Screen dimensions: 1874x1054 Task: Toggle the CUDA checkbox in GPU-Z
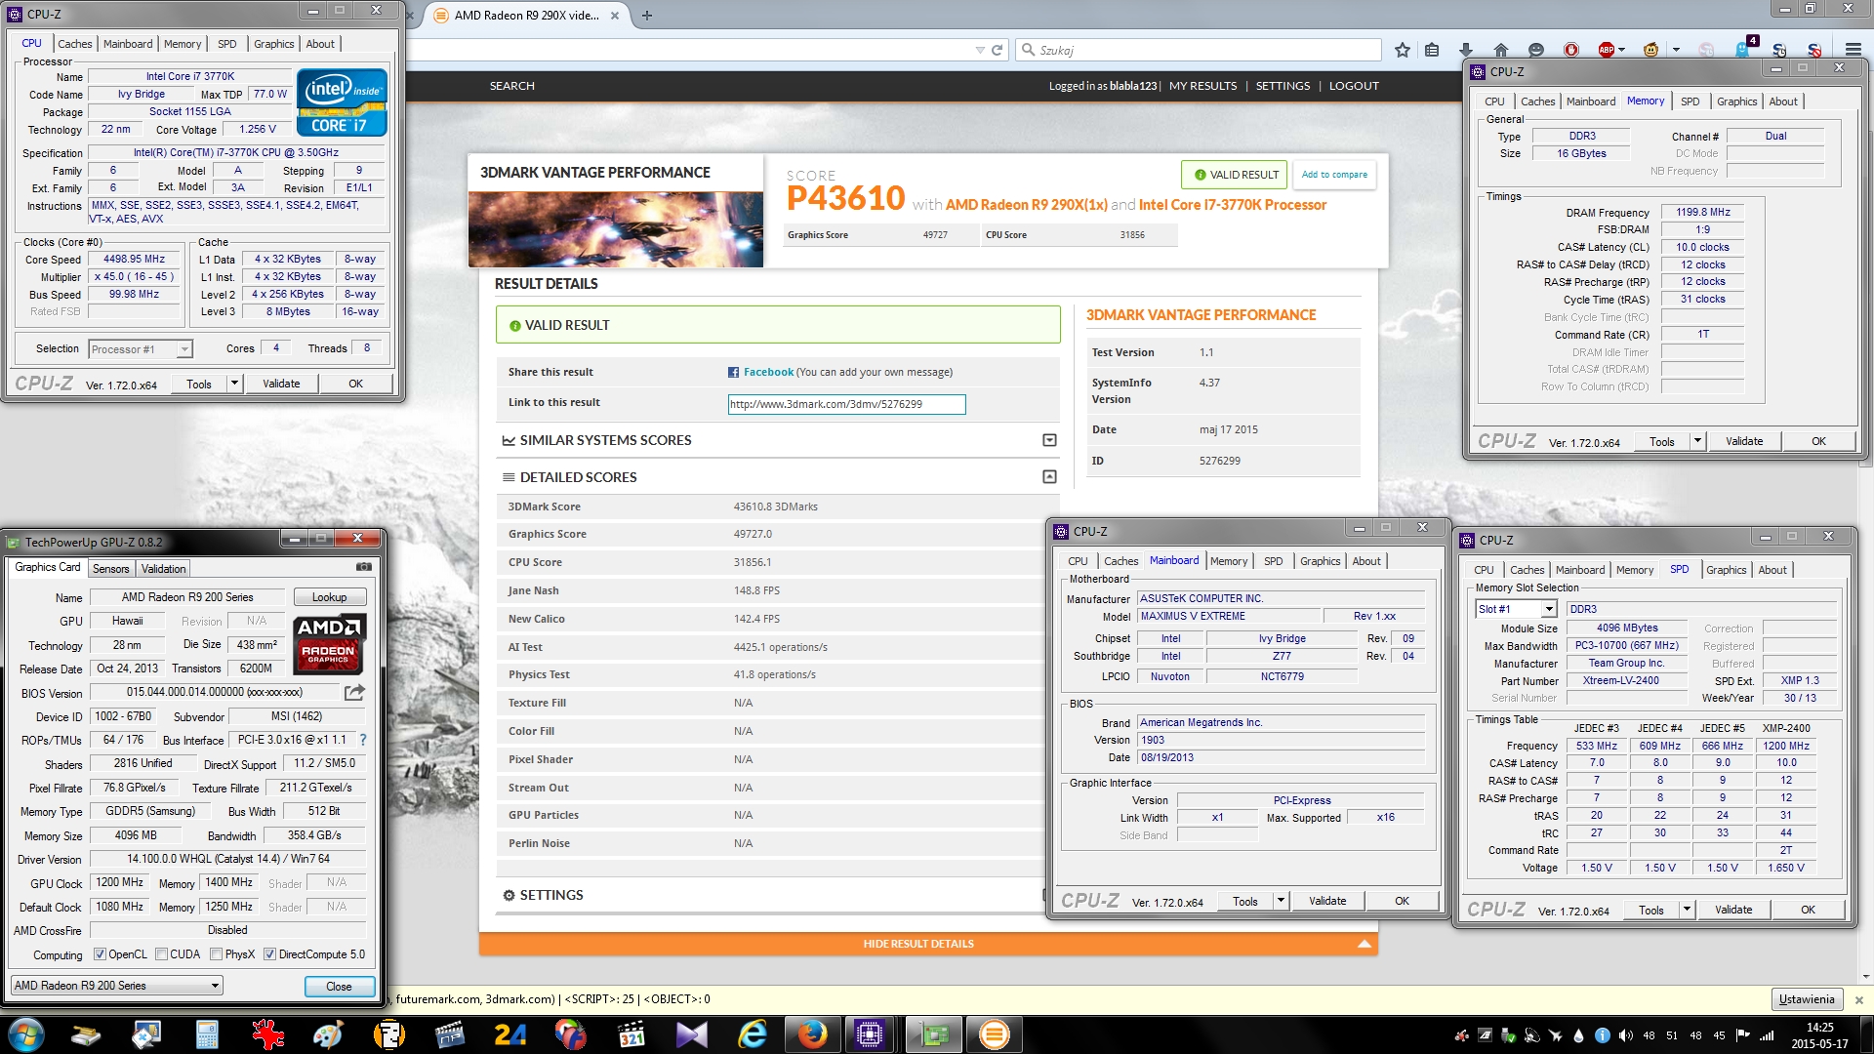162,954
